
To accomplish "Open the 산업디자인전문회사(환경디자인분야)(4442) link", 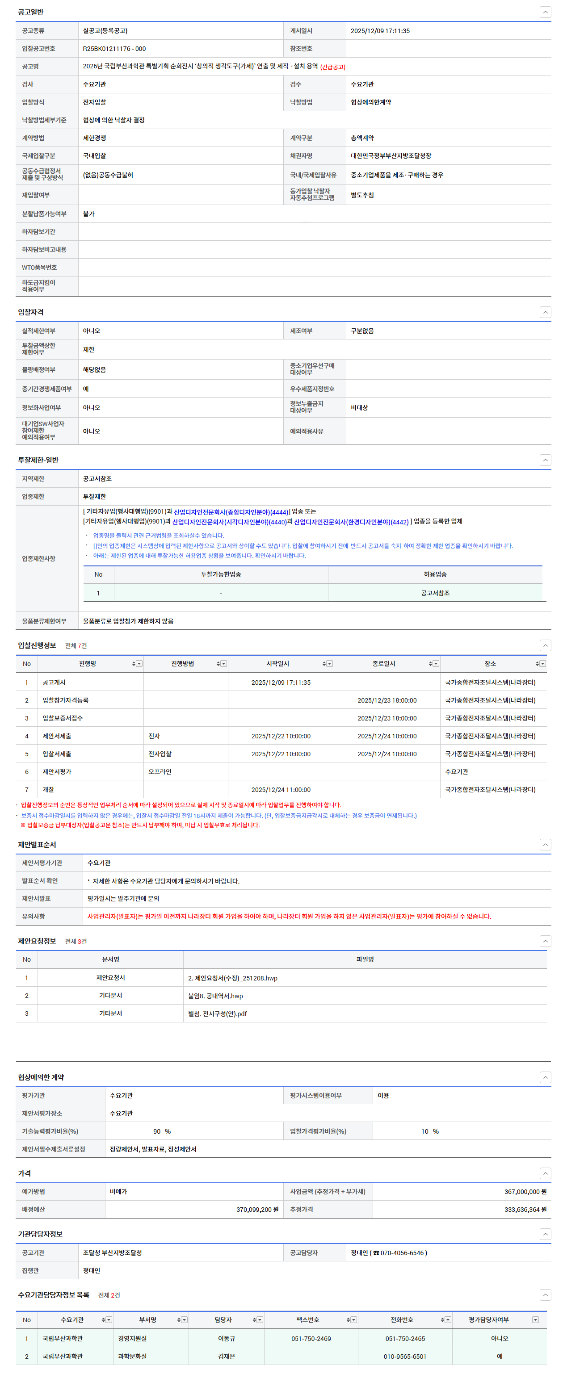I will [351, 521].
